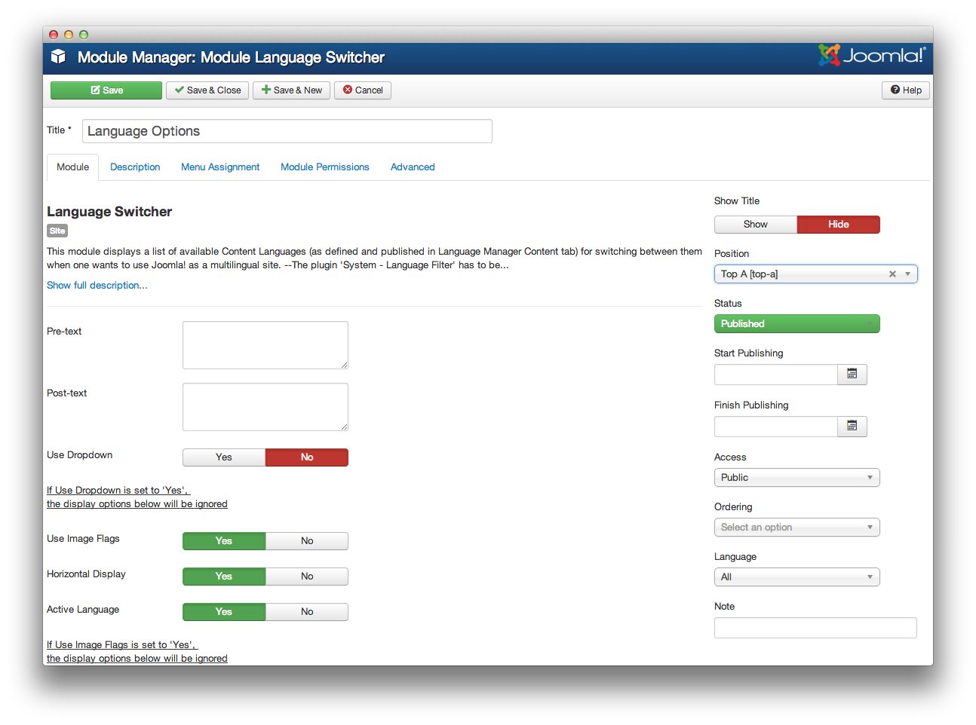Open the Ordering dropdown

tap(796, 528)
